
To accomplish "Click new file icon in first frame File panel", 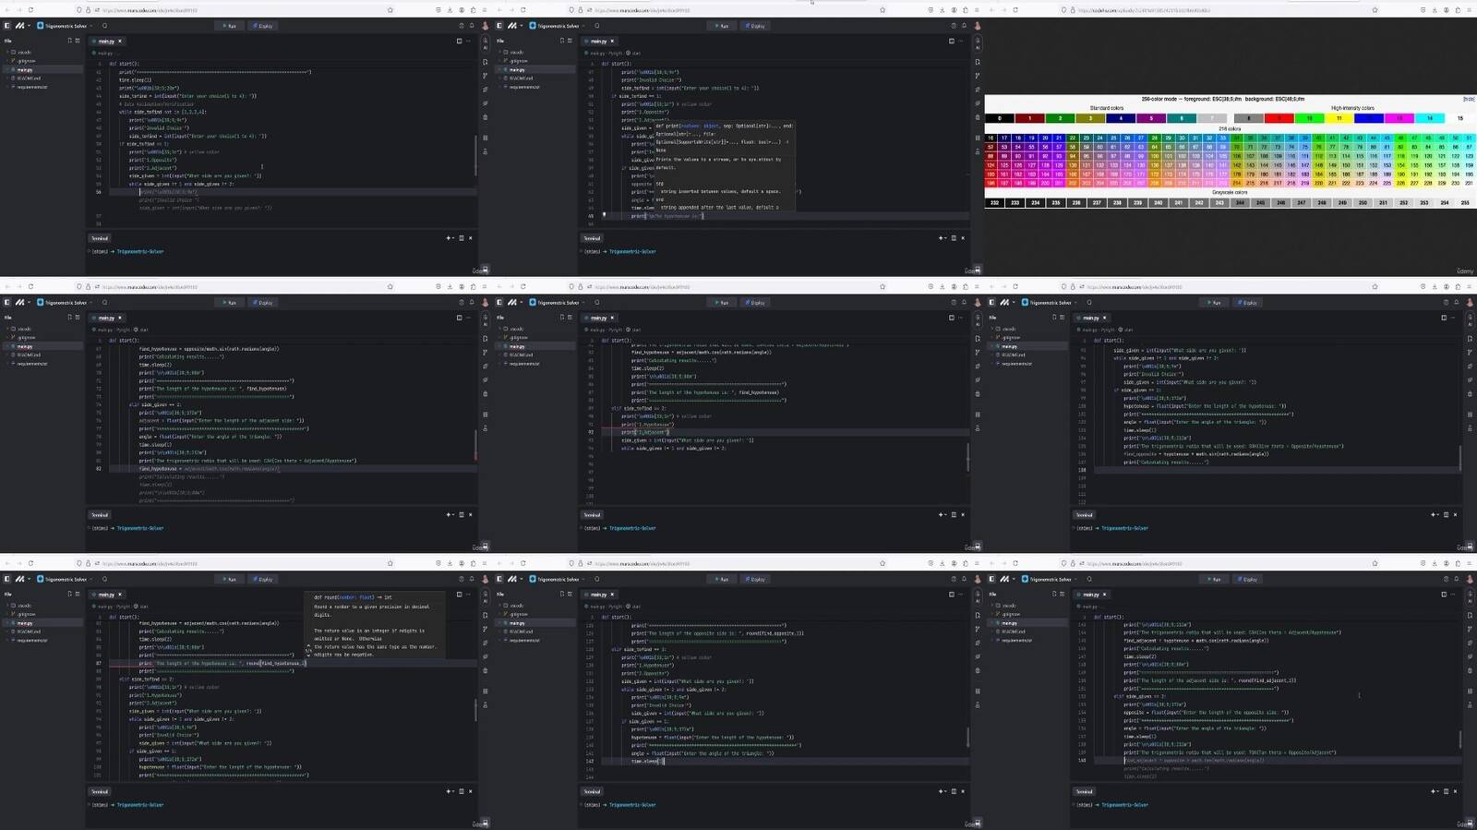I will point(69,41).
